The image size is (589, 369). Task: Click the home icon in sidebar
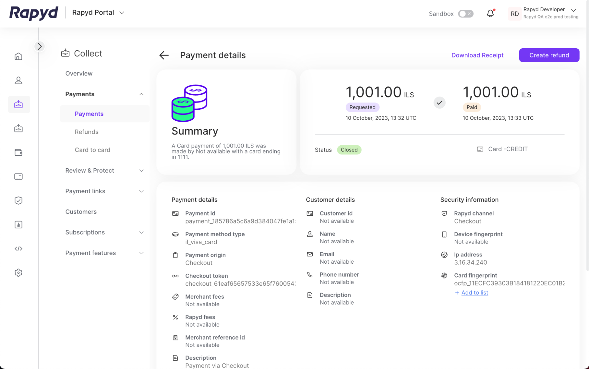tap(18, 56)
